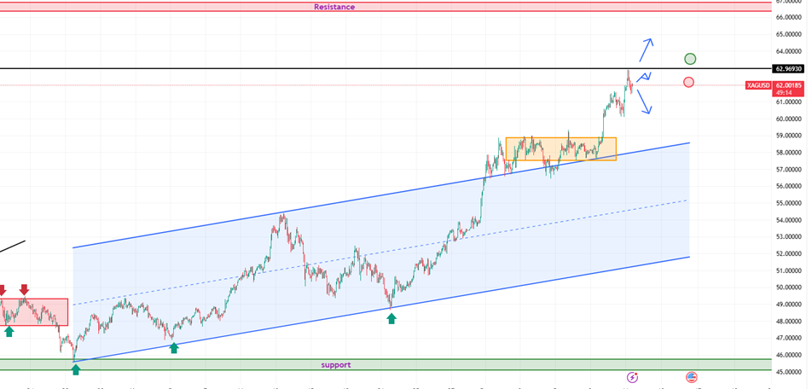Click the green up arrow near 49.00
Screen dimensions: 812x389
coord(391,318)
